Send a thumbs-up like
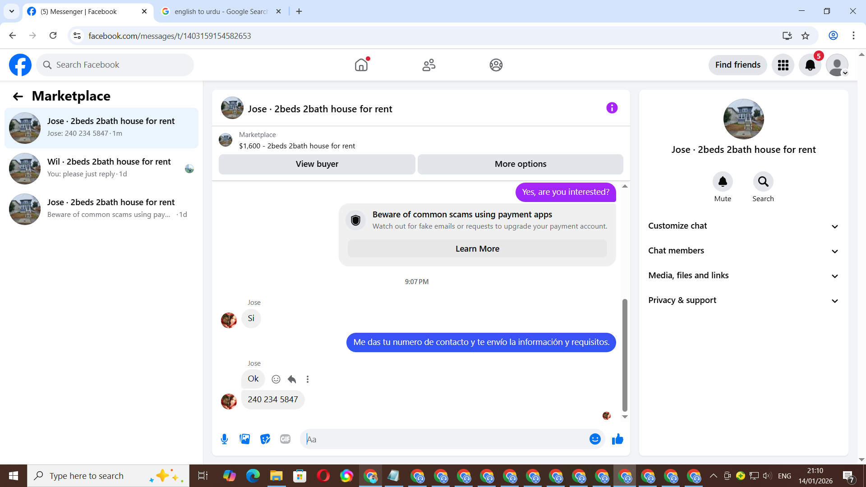 tap(617, 439)
